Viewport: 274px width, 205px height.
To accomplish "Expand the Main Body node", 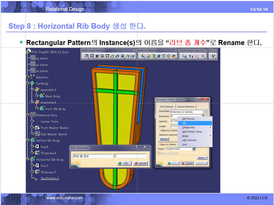I will pos(37,96).
